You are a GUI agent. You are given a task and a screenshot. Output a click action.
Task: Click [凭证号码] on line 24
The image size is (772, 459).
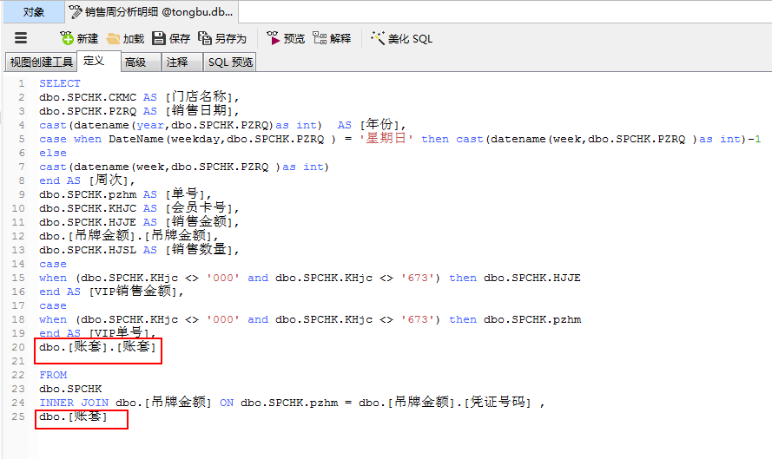pyautogui.click(x=498, y=402)
